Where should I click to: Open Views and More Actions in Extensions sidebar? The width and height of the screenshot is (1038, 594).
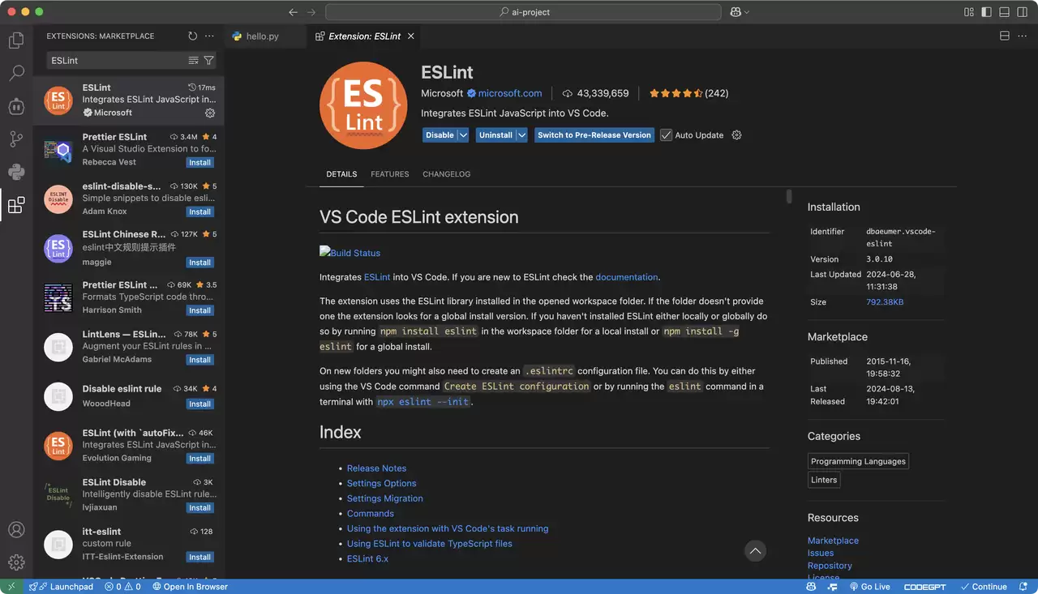pos(209,36)
